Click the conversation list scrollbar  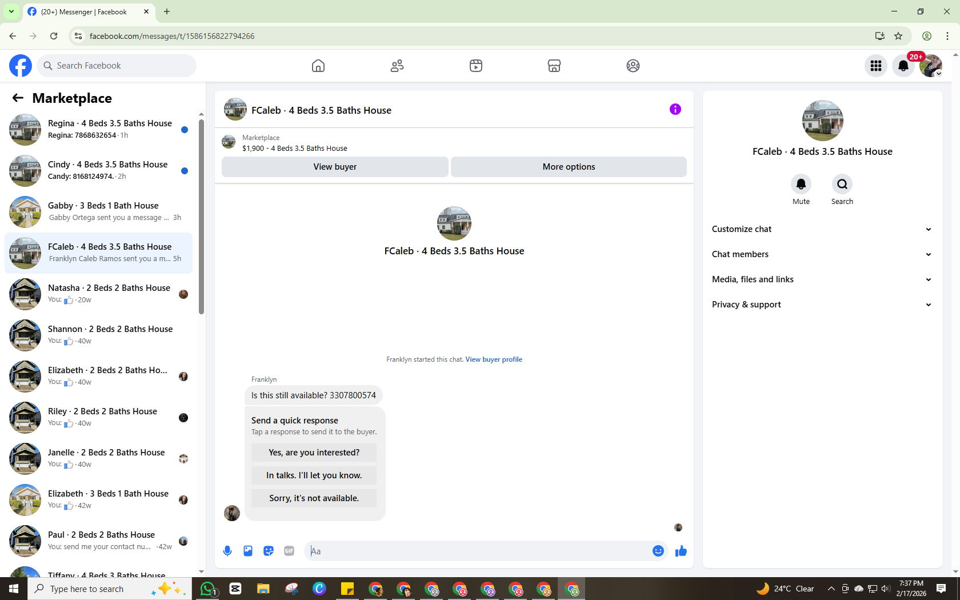(x=201, y=217)
